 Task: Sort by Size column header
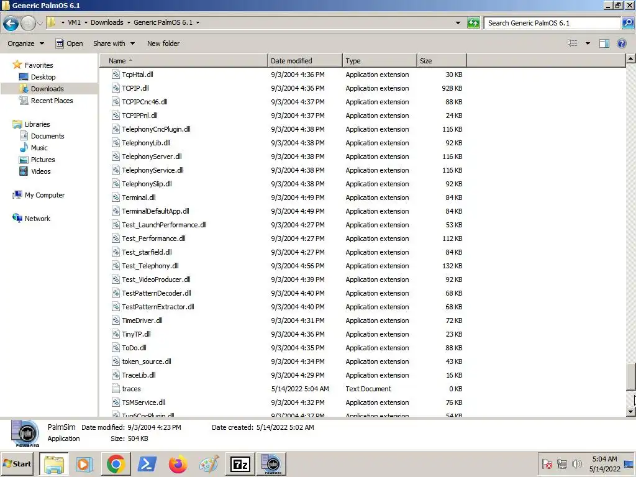[442, 61]
